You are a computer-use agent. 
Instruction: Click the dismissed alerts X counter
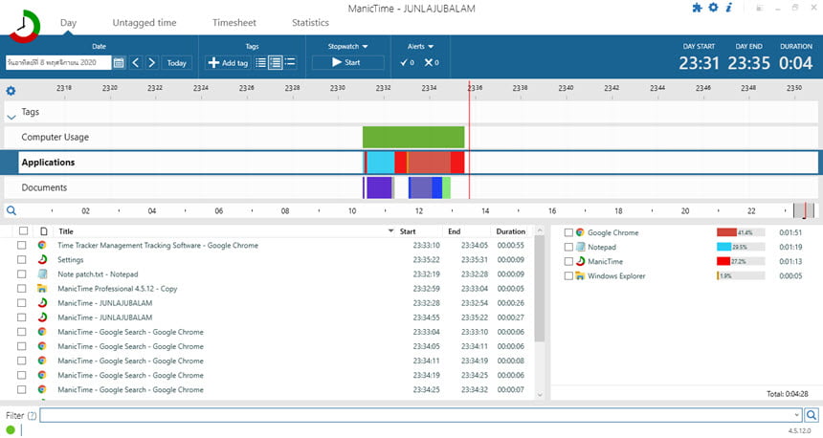coord(432,62)
